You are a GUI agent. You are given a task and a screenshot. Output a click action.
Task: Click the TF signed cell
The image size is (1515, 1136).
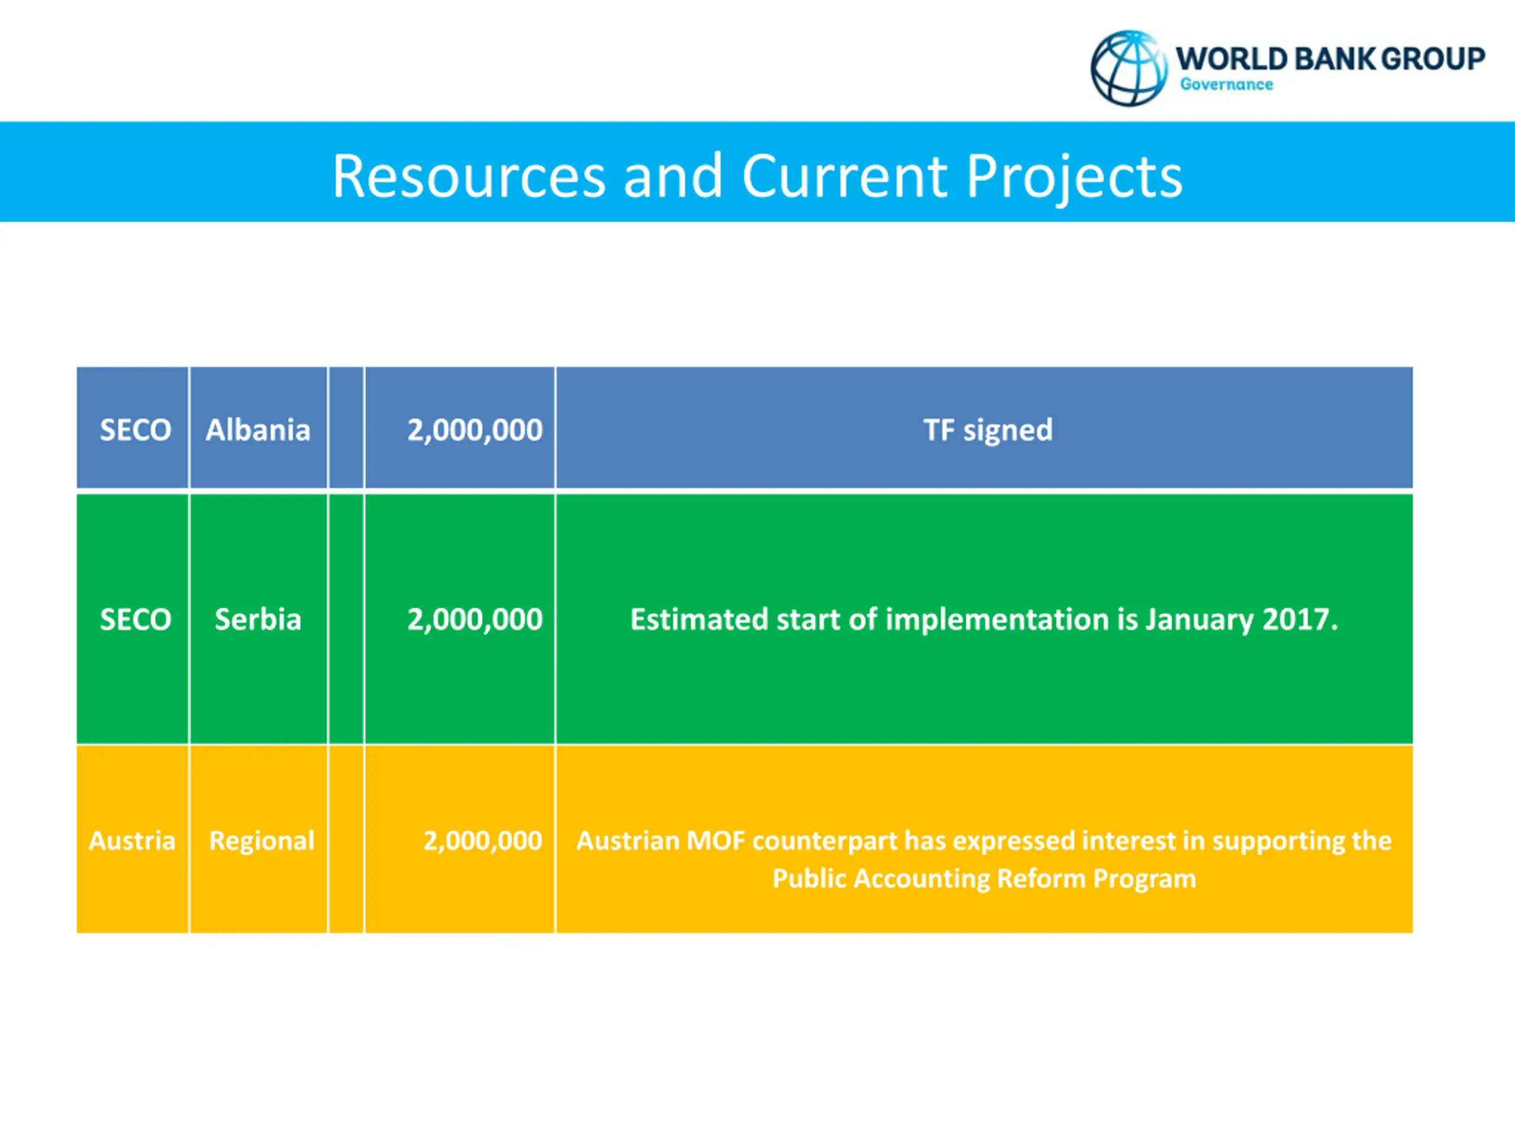[x=984, y=428]
